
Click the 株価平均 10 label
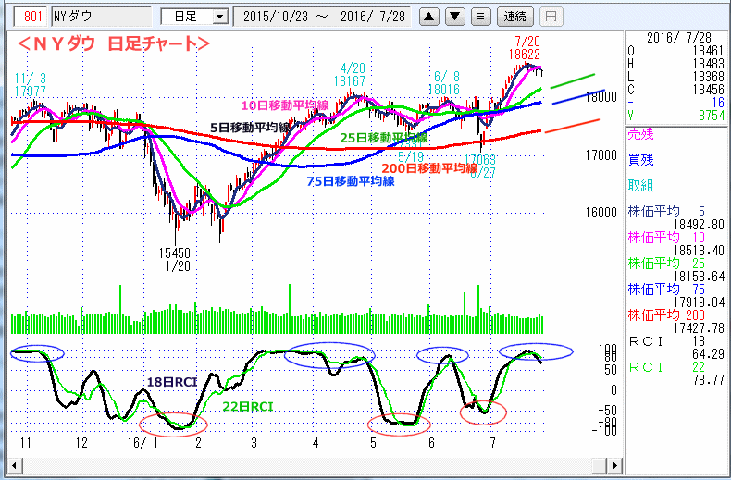(x=666, y=238)
